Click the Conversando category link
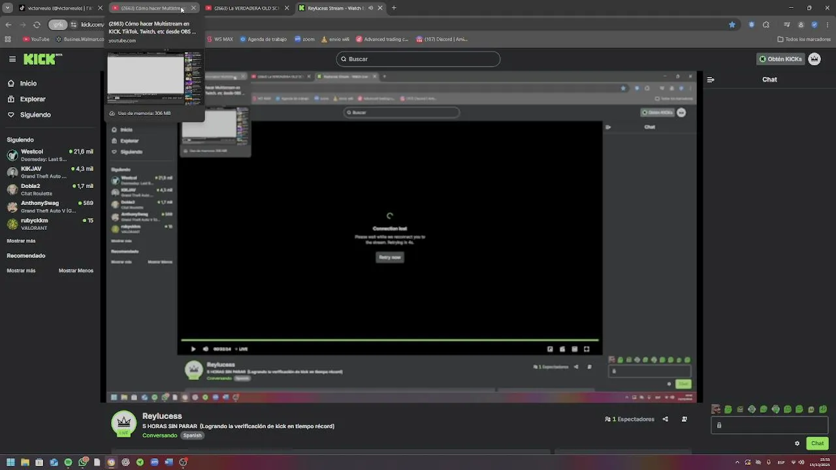Screen dimensions: 836x470 [160, 435]
